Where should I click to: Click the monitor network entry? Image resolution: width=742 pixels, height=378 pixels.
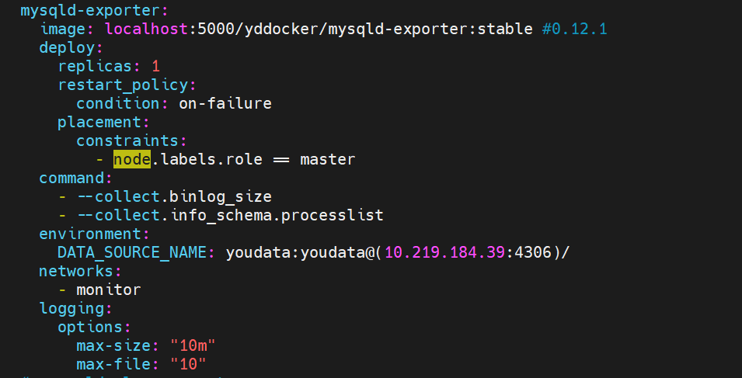point(108,290)
